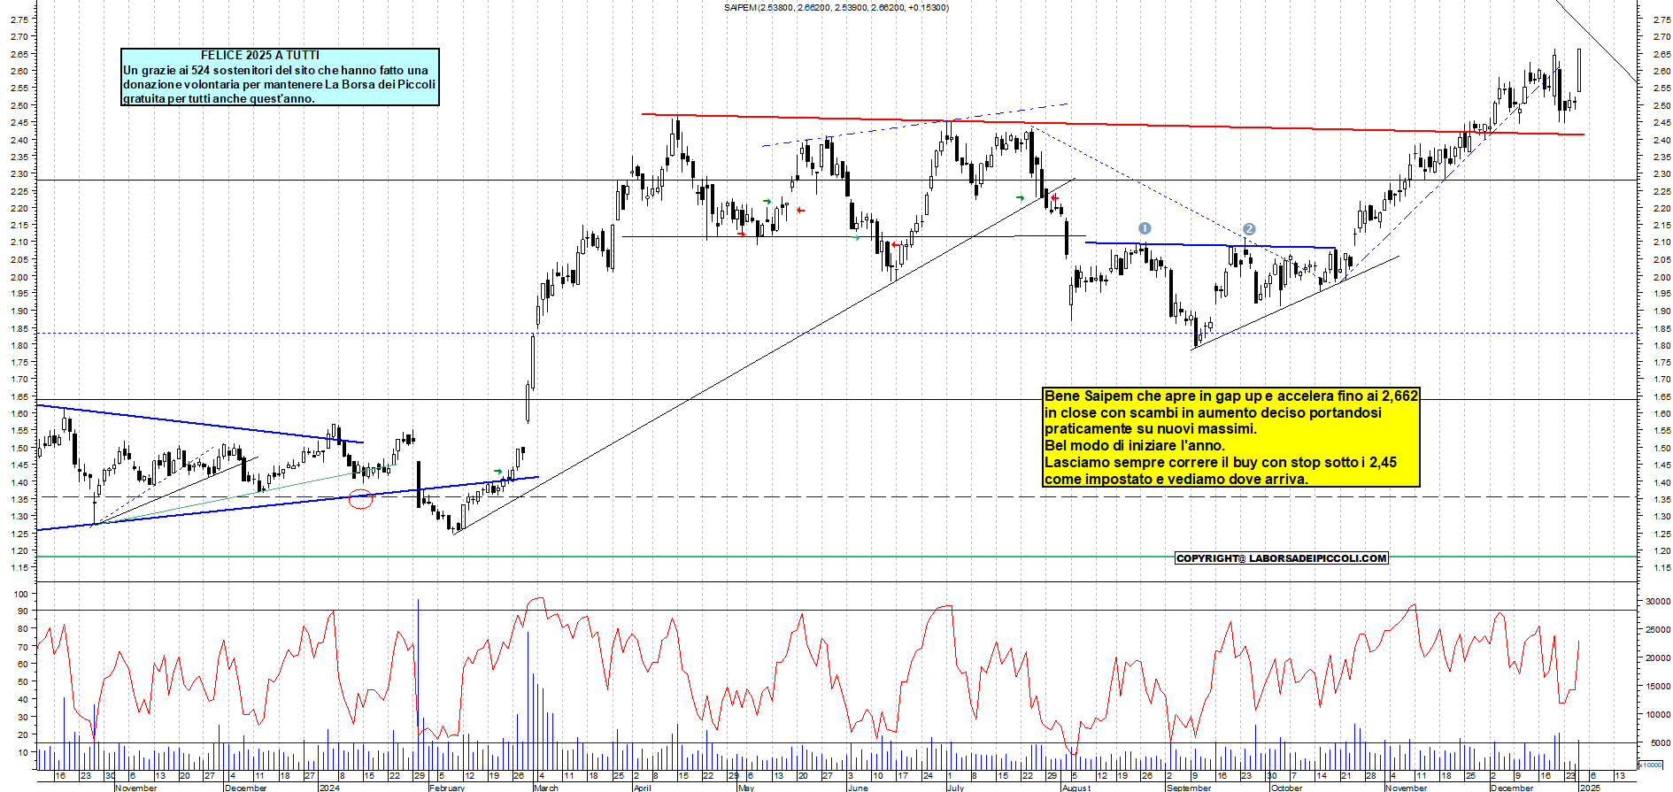Click the circled number 2 chart marker
Image resolution: width=1673 pixels, height=792 pixels.
click(1249, 229)
